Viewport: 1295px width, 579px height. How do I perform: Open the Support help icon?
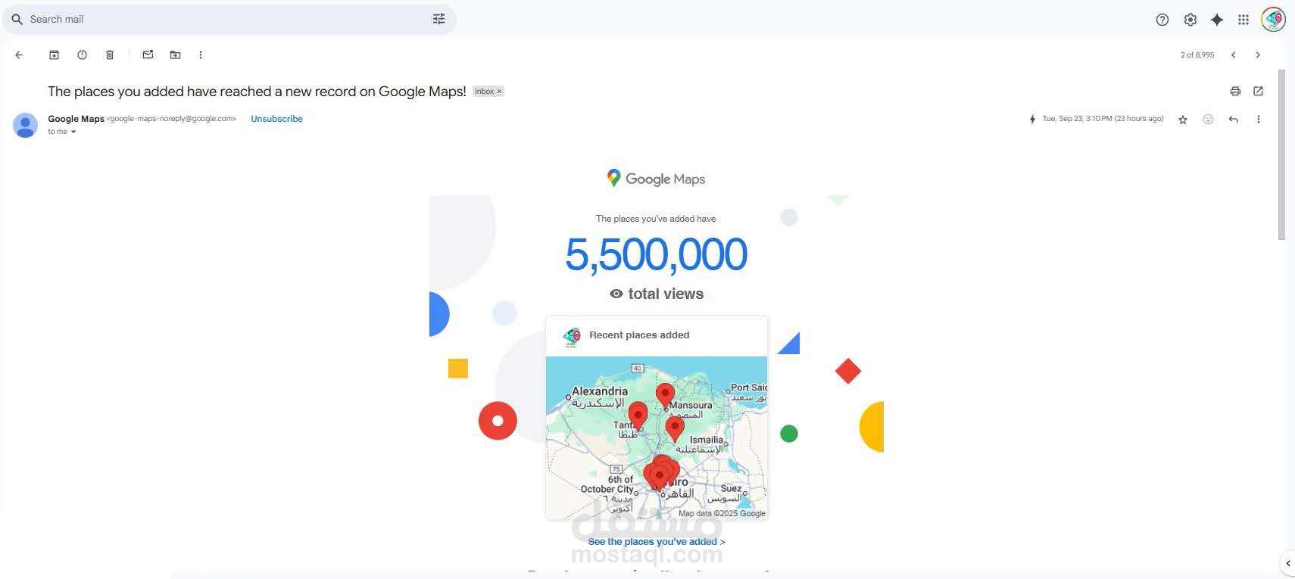(1162, 20)
